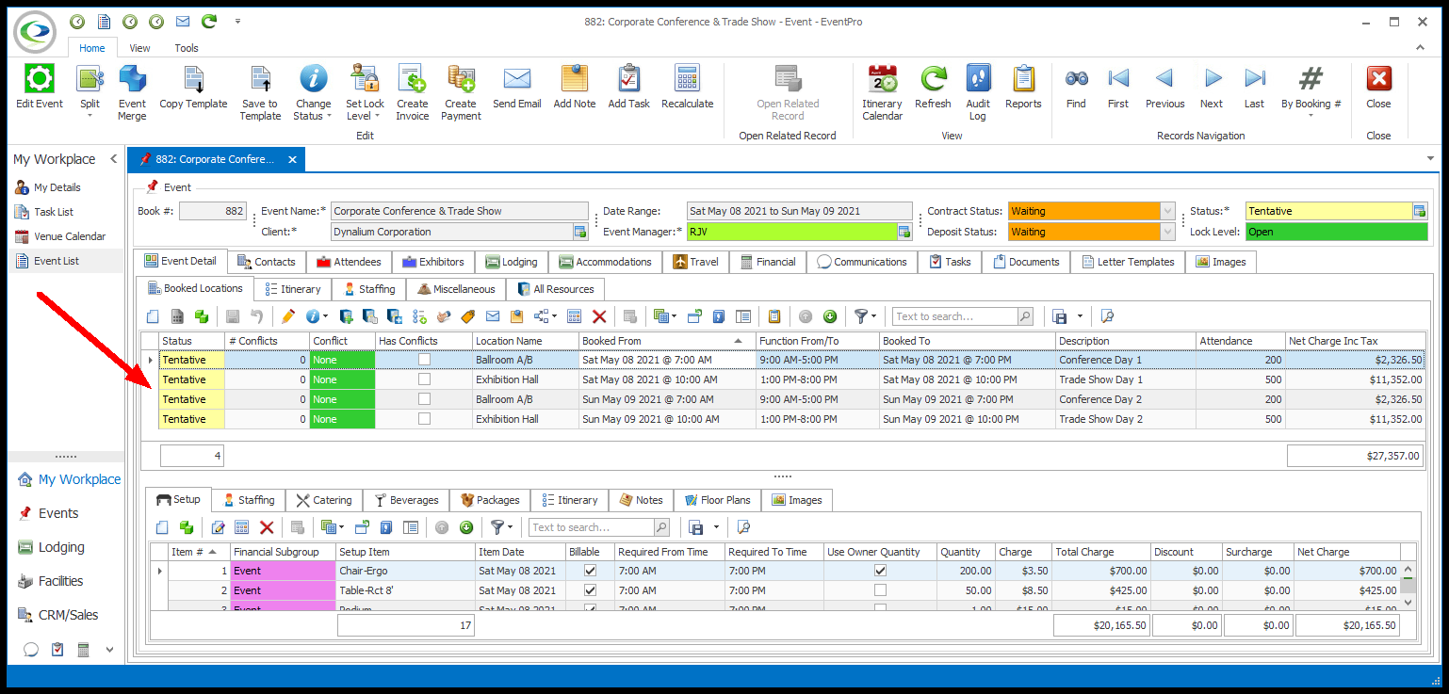Click the Edit Event ribbon icon
1449x694 pixels.
39,79
